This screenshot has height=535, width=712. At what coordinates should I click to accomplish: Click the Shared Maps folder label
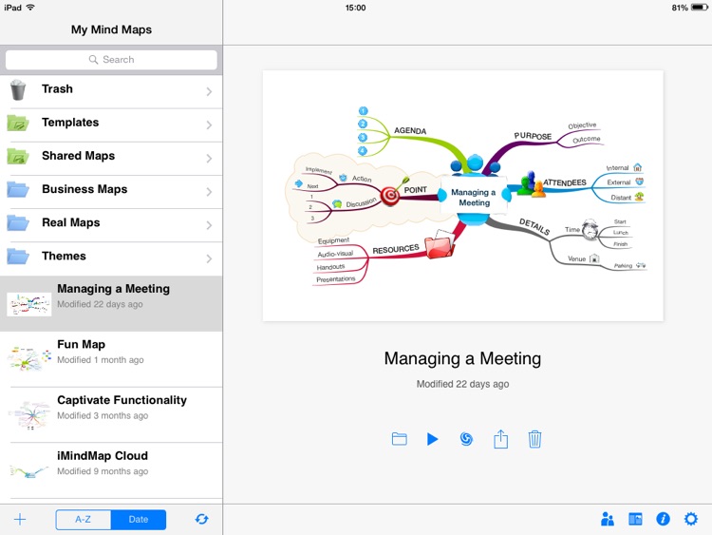point(79,156)
